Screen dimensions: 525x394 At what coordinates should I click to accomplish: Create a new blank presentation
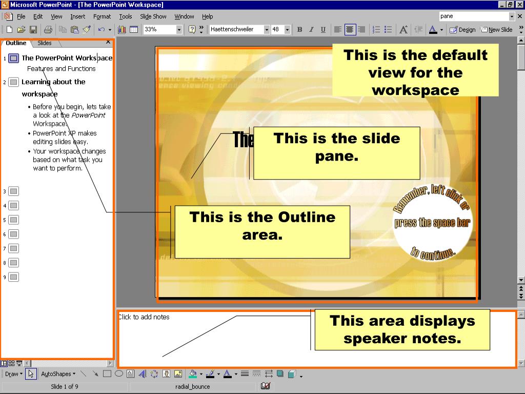coord(9,29)
